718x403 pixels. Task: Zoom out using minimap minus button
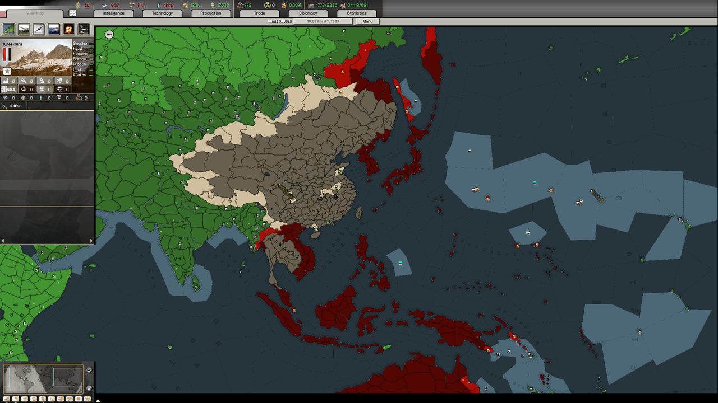(x=89, y=388)
